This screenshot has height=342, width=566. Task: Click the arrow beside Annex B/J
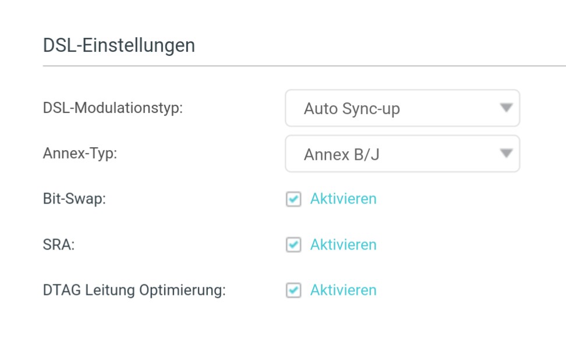pos(506,154)
